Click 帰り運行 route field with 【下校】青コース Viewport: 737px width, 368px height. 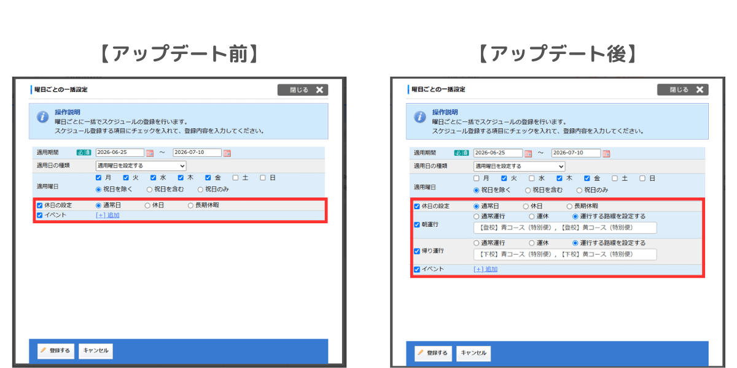(565, 255)
